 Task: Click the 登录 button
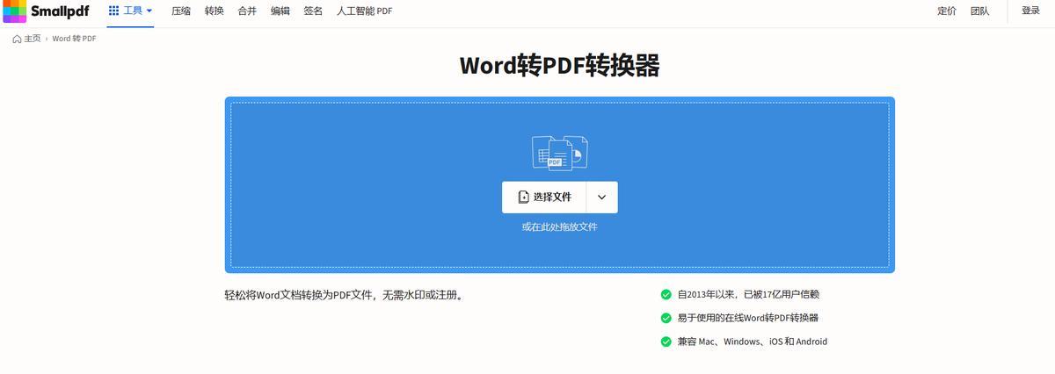coord(1030,11)
